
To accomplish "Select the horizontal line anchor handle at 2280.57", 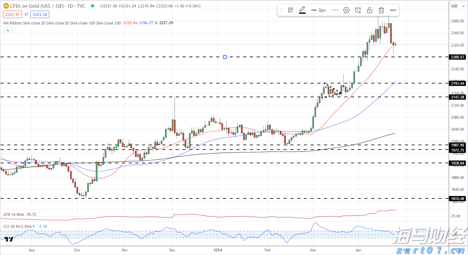I will click(x=225, y=57).
